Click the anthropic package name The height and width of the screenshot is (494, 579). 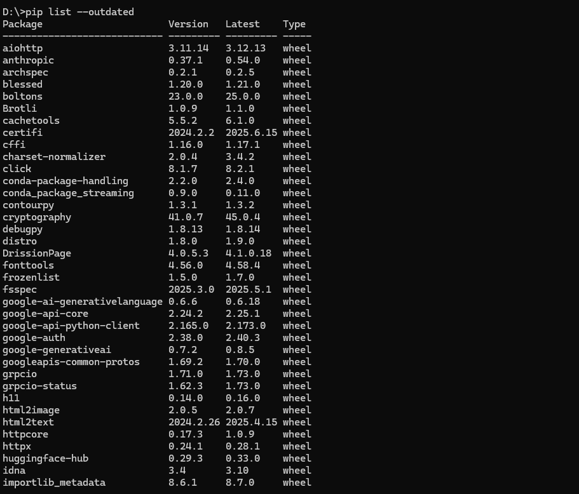[29, 60]
